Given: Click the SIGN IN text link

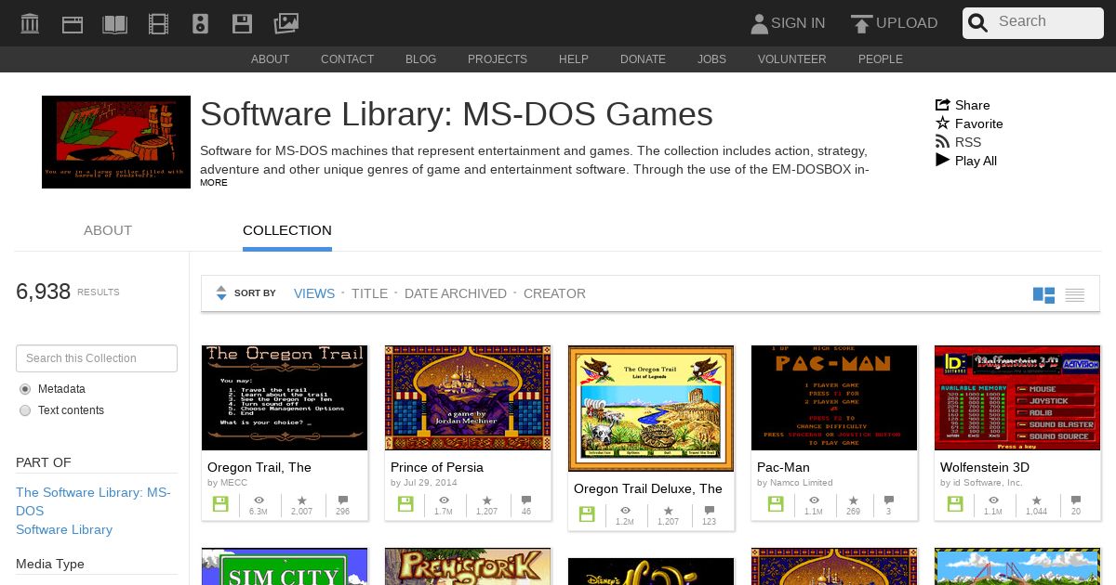Looking at the screenshot, I should (798, 23).
